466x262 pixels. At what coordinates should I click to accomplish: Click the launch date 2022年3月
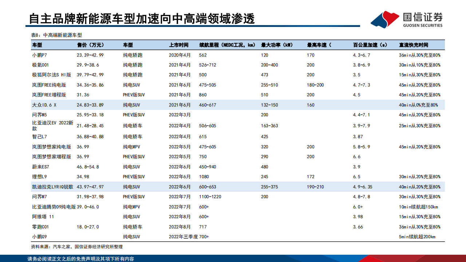pos(180,115)
